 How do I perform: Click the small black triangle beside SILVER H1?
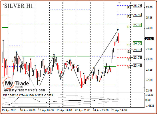click(4, 4)
